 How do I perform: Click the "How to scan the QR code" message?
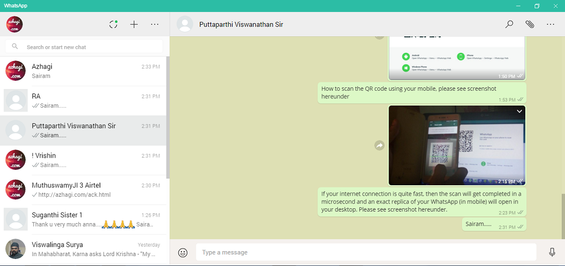click(422, 93)
